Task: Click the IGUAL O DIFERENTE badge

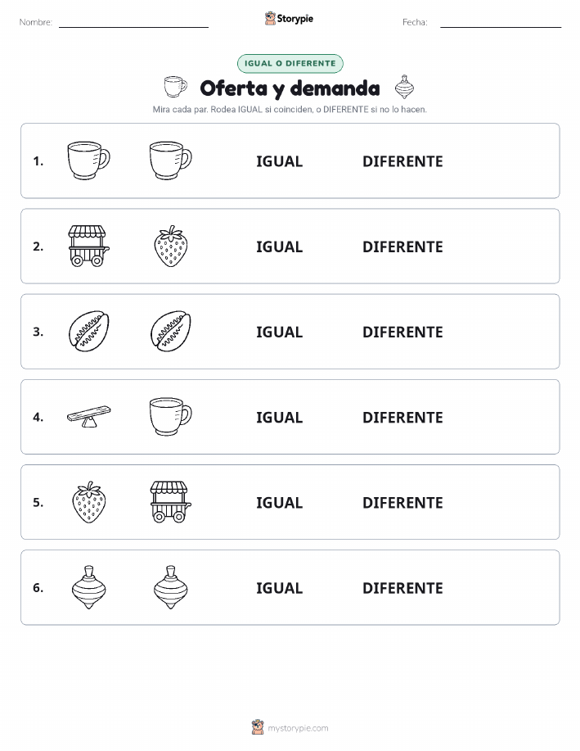Action: click(x=290, y=63)
